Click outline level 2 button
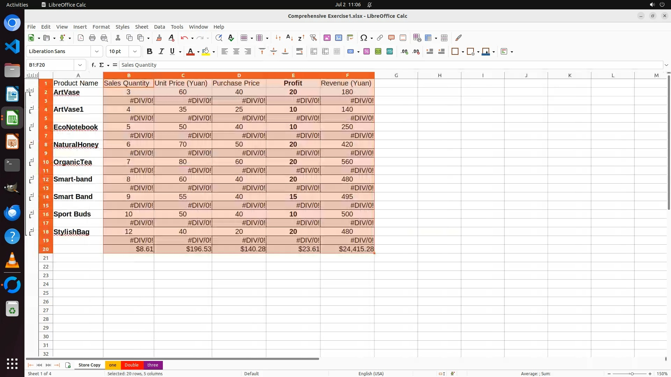Viewport: 671px width, 377px height. point(31,75)
